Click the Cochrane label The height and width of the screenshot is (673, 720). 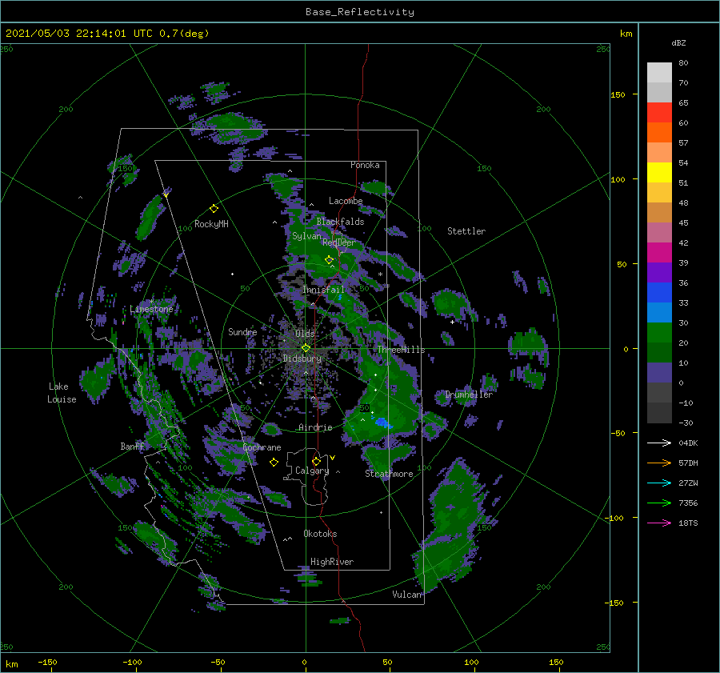pos(262,447)
